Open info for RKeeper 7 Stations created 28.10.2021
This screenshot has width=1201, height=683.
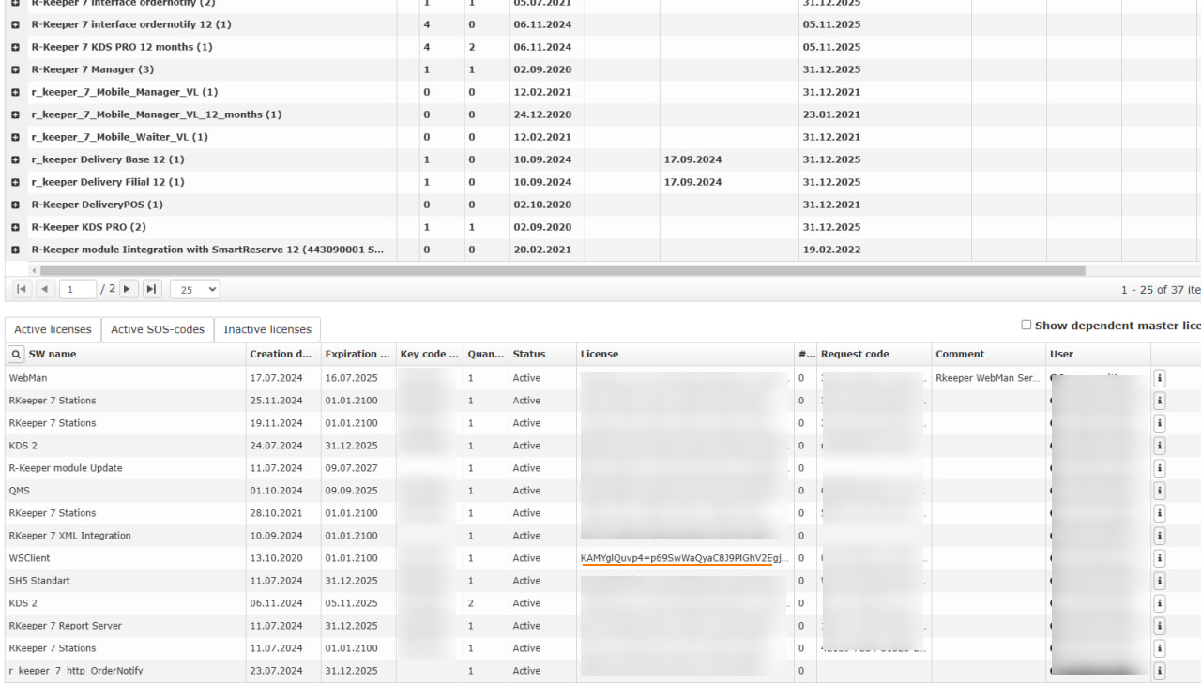tap(1160, 513)
